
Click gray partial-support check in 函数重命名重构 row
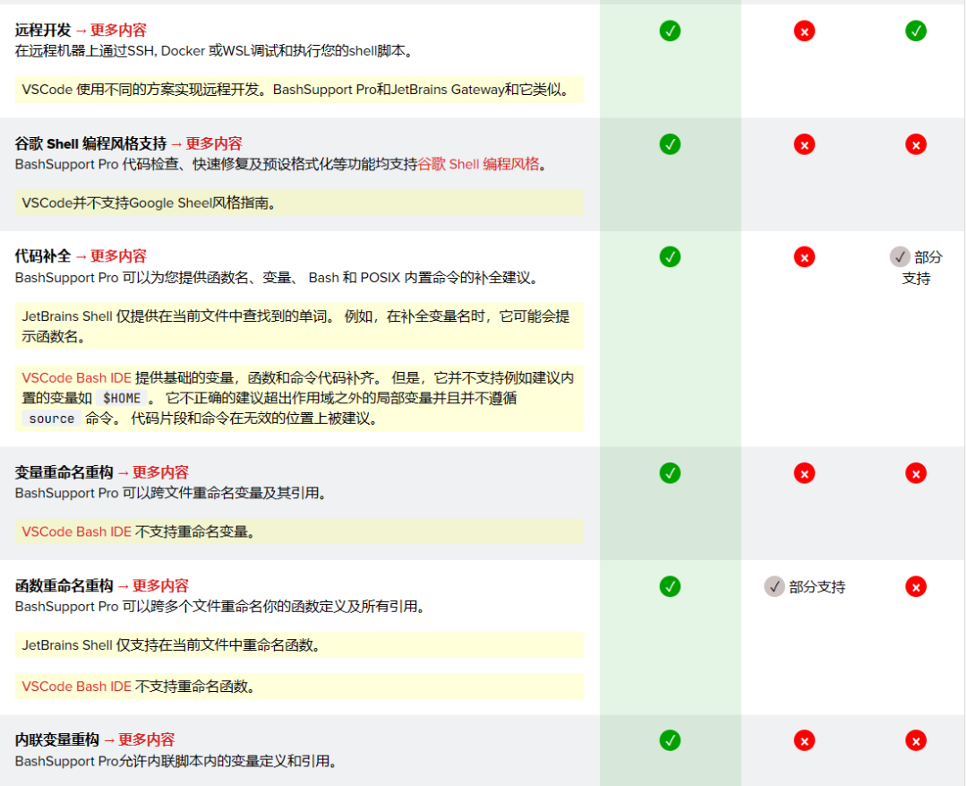(x=774, y=586)
